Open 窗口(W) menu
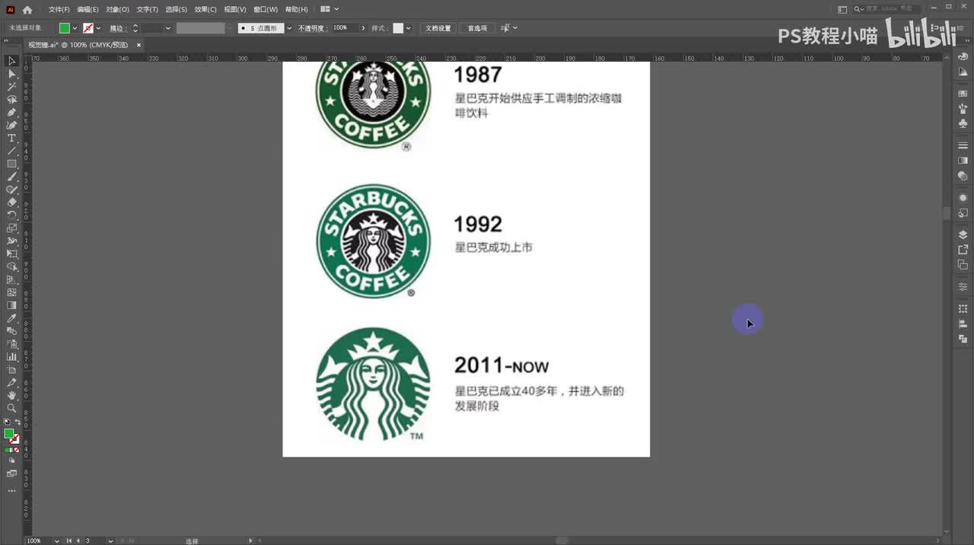Screen dimensions: 974x545 (266, 9)
